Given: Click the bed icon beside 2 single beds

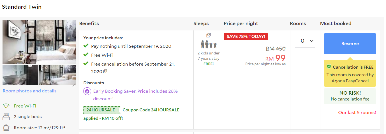Looking at the screenshot, I should click(6, 117).
